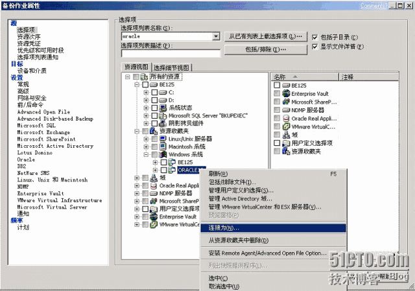Click the 资源收藏夹 icon in tree
Viewport: 415px width, 291px height.
coord(154,131)
